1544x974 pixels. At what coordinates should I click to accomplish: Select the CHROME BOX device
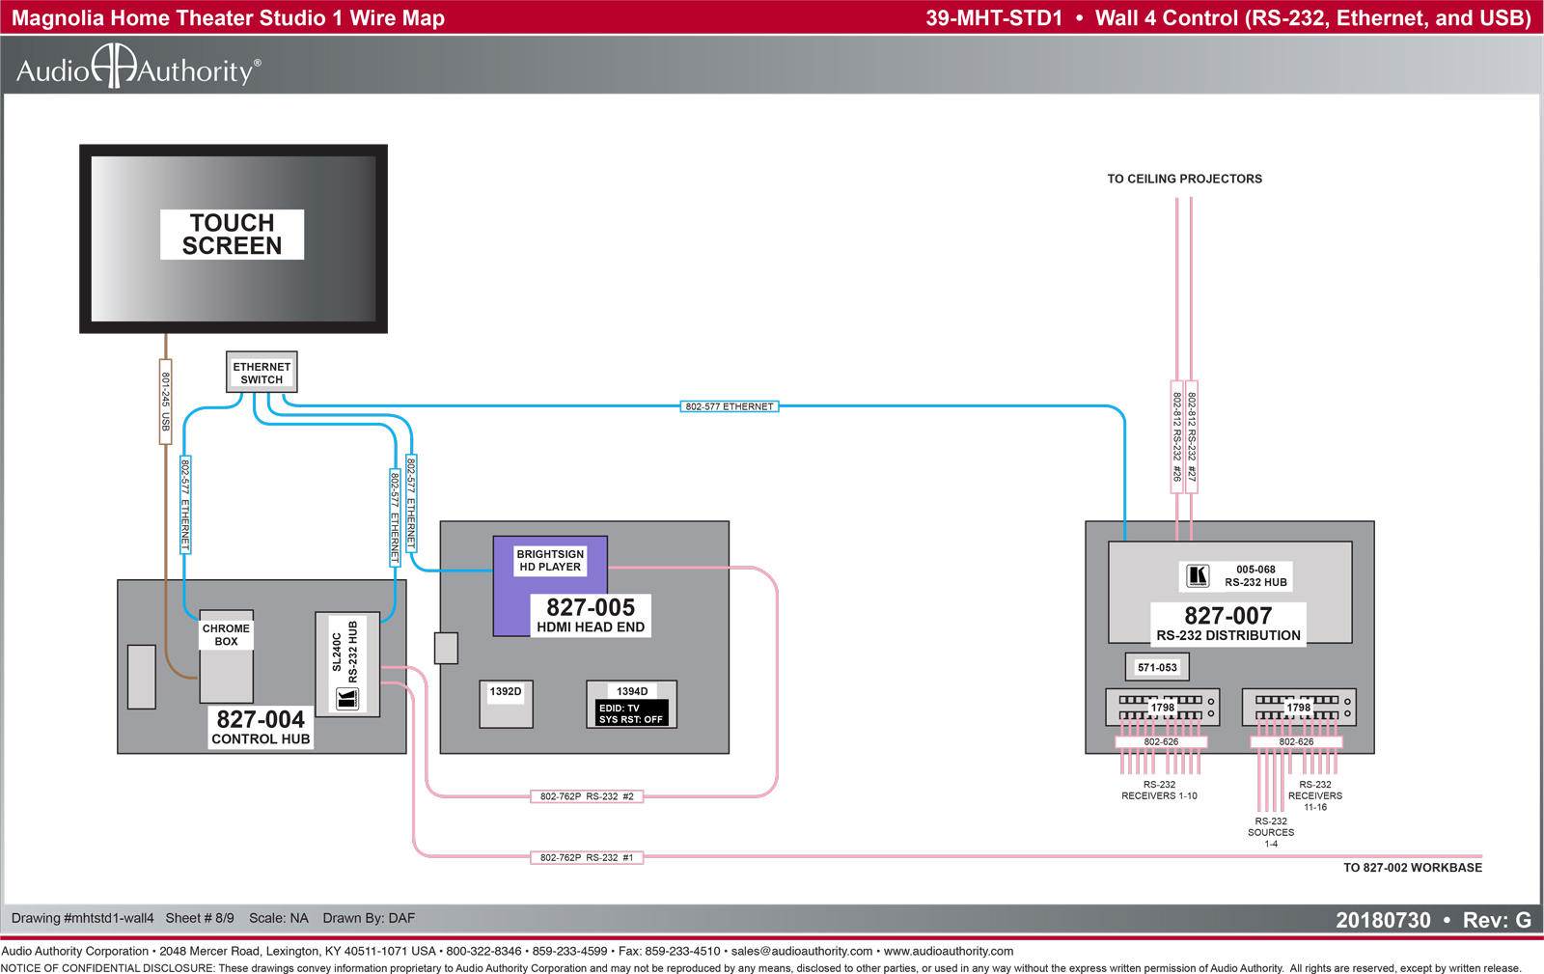(227, 656)
